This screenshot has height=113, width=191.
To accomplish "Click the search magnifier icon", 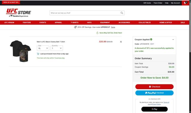I will 122,13.
